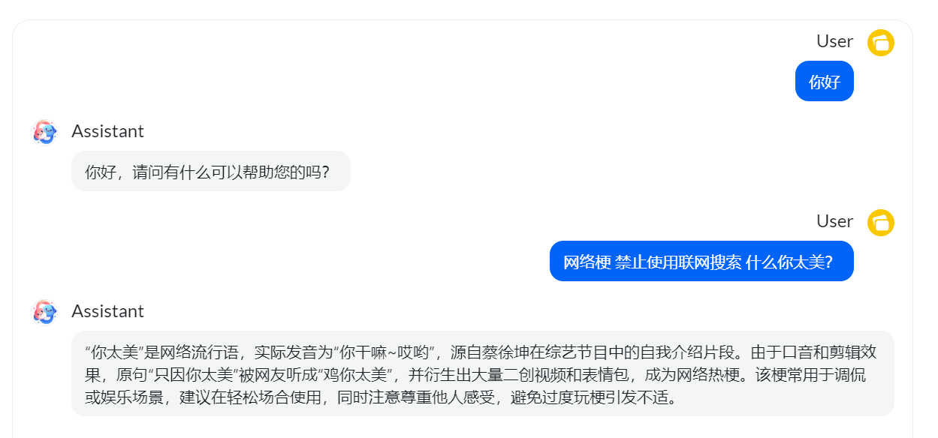Click the Assistant avatar above the "你太美" explanation
The height and width of the screenshot is (438, 938).
pyautogui.click(x=45, y=313)
